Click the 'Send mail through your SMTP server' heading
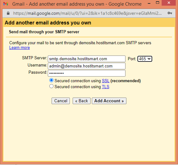 [x=44, y=32]
